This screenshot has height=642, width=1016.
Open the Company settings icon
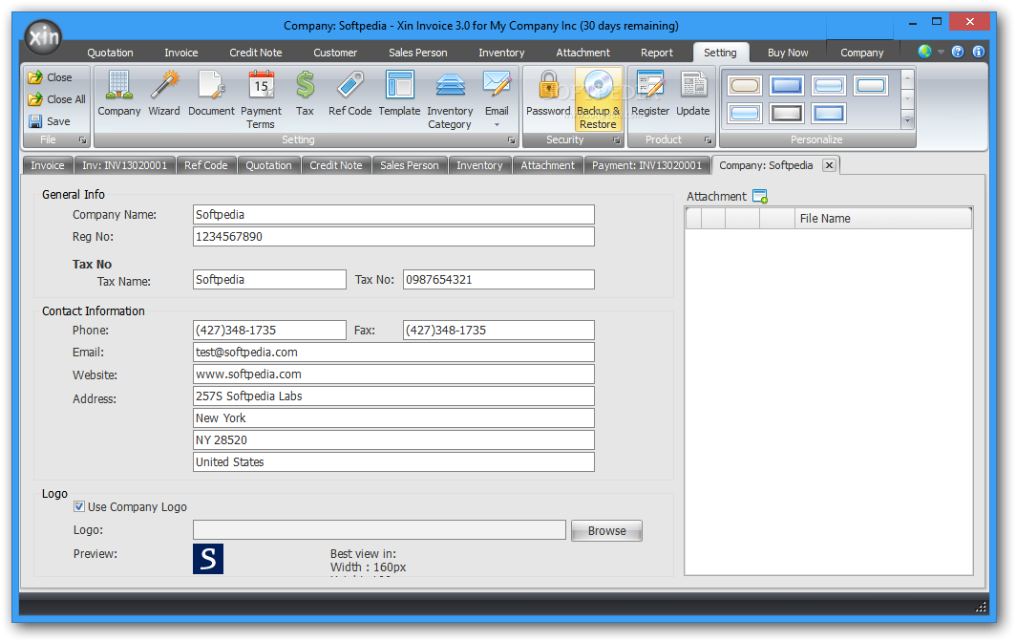click(x=119, y=94)
